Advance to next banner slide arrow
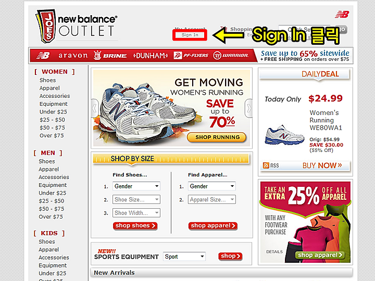 click(249, 108)
